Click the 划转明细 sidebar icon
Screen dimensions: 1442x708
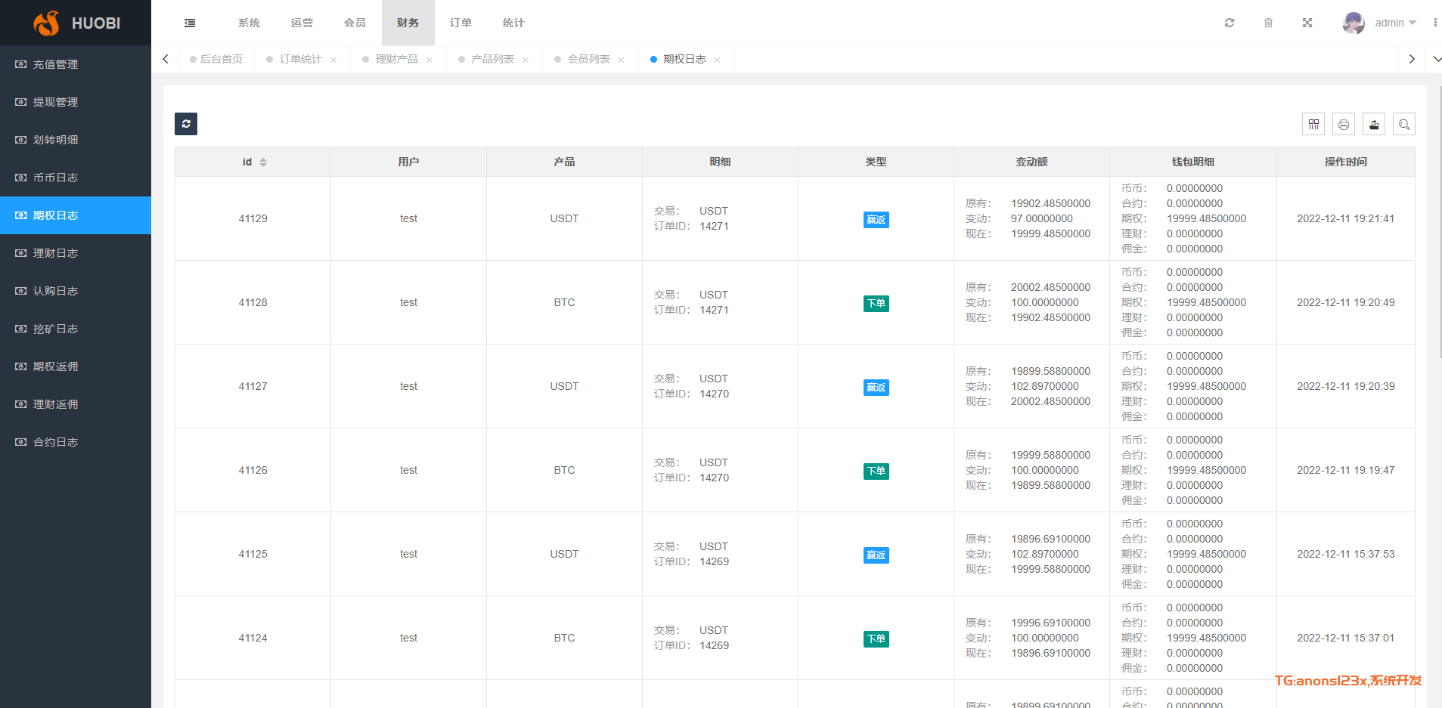pyautogui.click(x=21, y=140)
